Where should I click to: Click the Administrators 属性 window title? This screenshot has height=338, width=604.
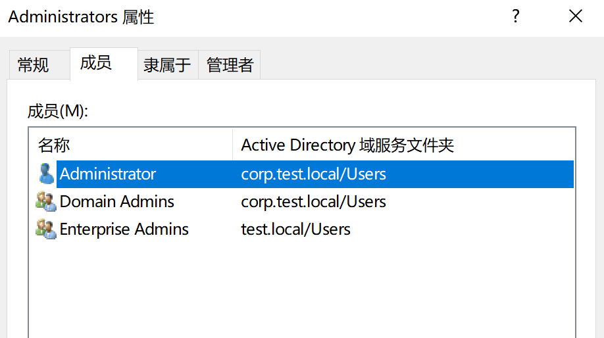coord(81,17)
